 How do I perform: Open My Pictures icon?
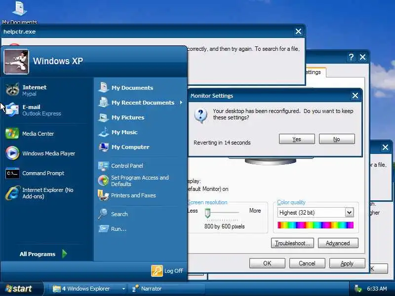103,117
